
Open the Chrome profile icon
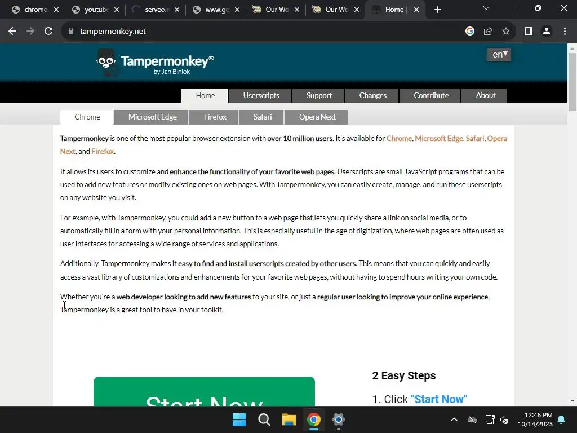click(547, 32)
